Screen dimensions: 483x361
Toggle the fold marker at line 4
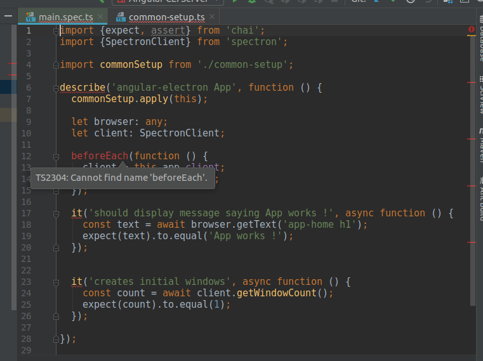56,65
